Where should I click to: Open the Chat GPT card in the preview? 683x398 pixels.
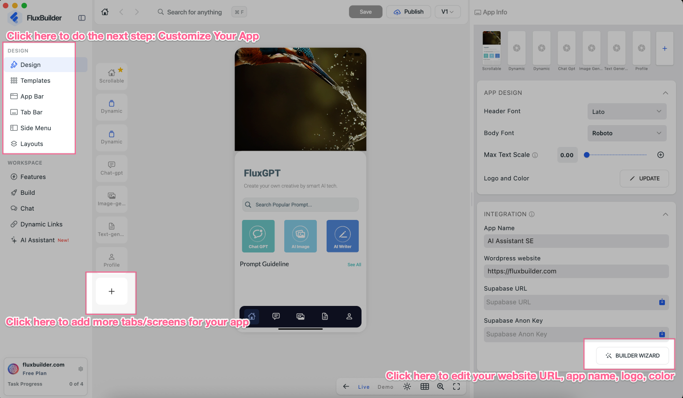pyautogui.click(x=258, y=236)
